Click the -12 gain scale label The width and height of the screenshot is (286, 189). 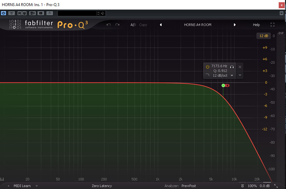click(x=264, y=129)
